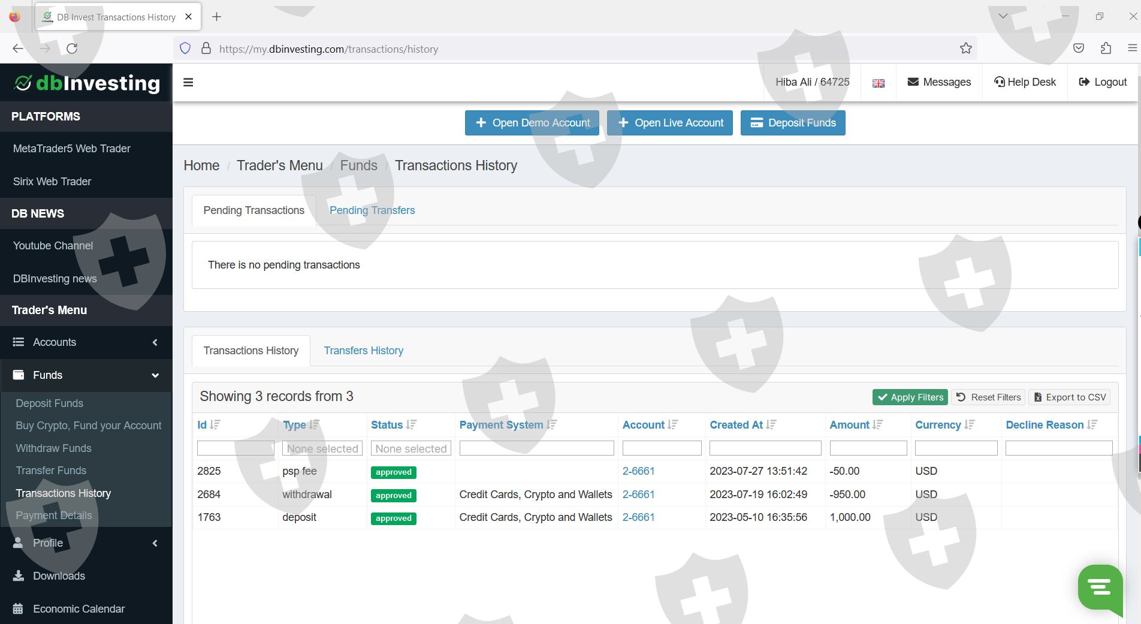
Task: Collapse the Funds sidebar section
Action: (x=86, y=375)
